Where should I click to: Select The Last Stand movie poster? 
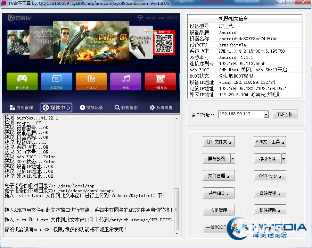pyautogui.click(x=91, y=42)
